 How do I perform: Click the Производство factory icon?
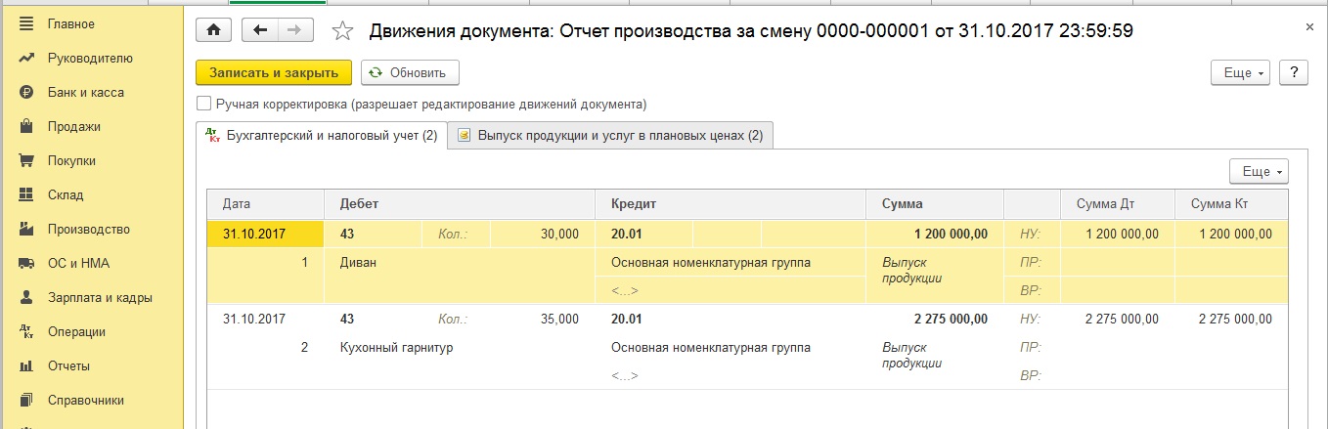click(26, 230)
